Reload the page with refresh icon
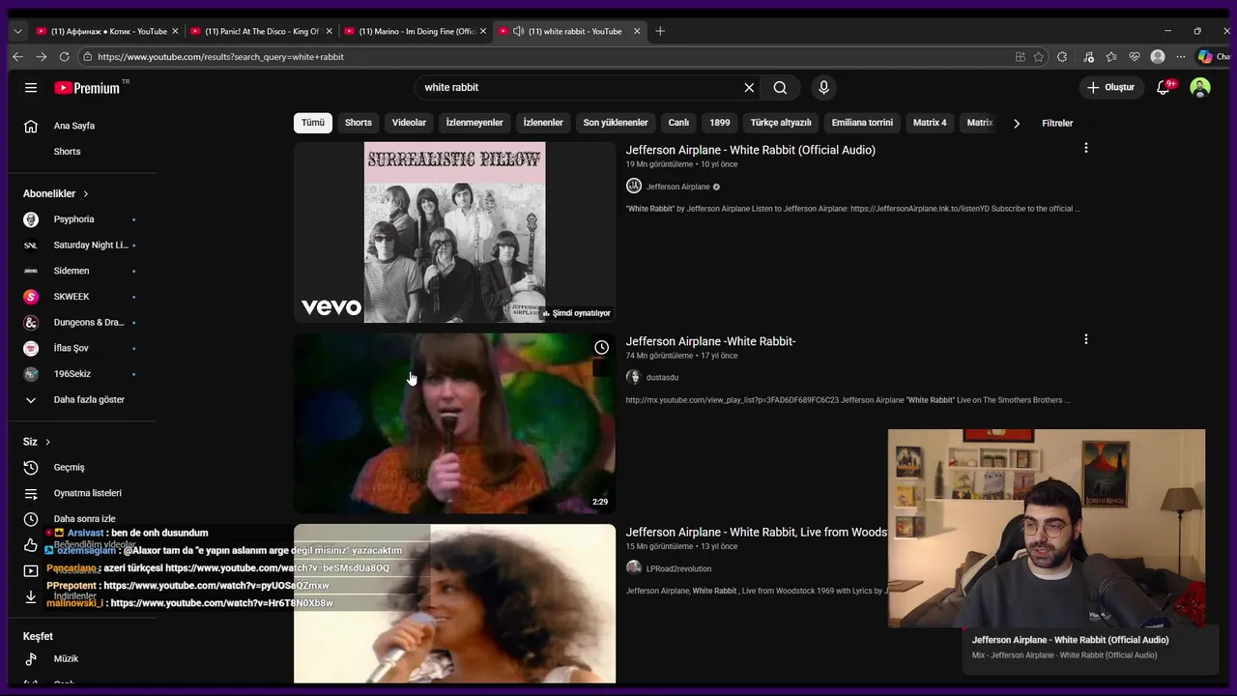The width and height of the screenshot is (1237, 696). (x=64, y=56)
